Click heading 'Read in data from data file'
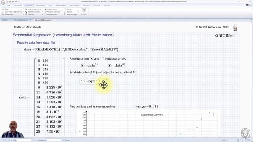253x142 pixels. tap(36, 43)
